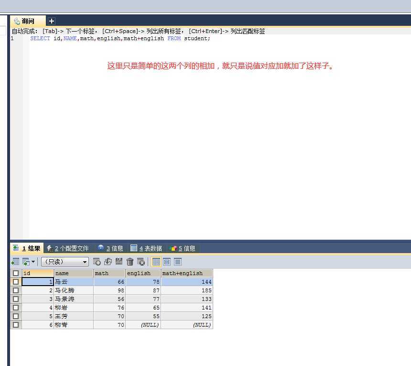411x366 pixels.
Task: Check the row checkbox for 柳岩
Action: click(16, 308)
